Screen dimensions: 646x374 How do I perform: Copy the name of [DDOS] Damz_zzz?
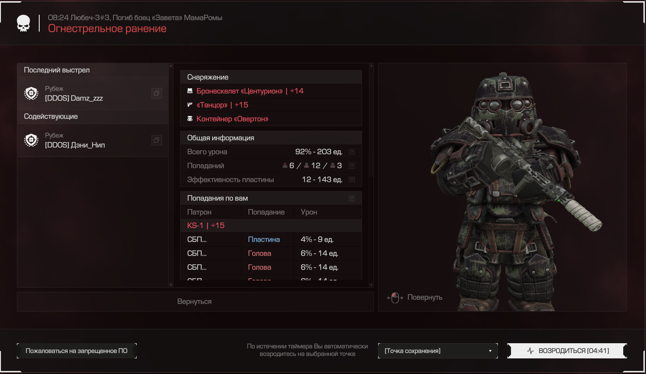[157, 93]
